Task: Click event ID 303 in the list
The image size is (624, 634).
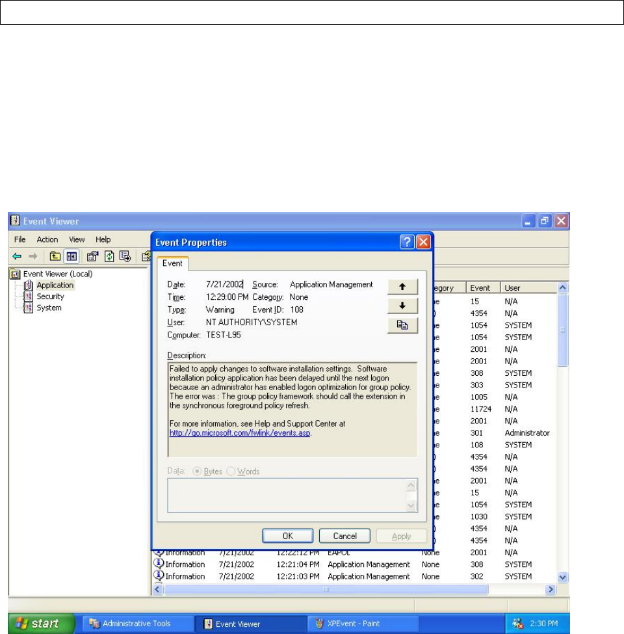Action: point(477,385)
